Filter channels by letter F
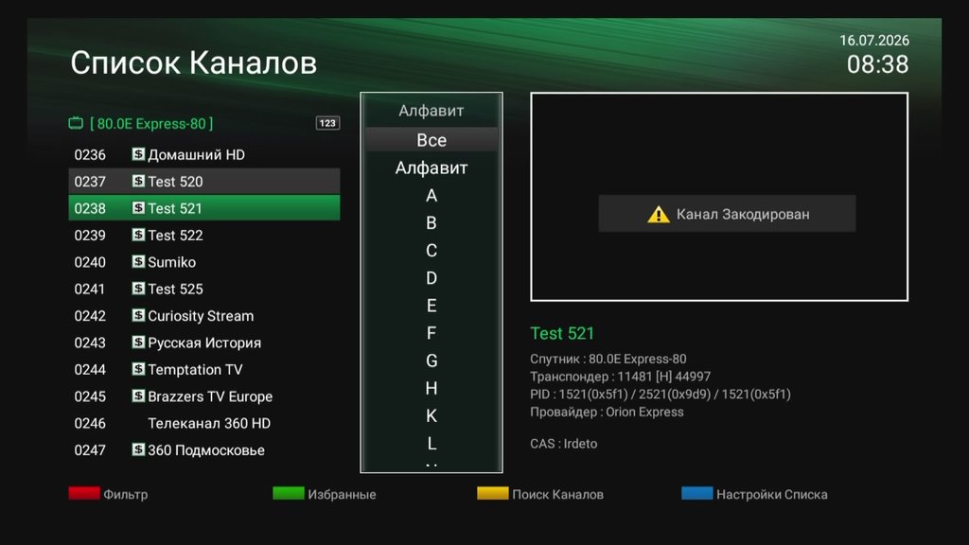Screen dimensions: 969x545 (432, 333)
